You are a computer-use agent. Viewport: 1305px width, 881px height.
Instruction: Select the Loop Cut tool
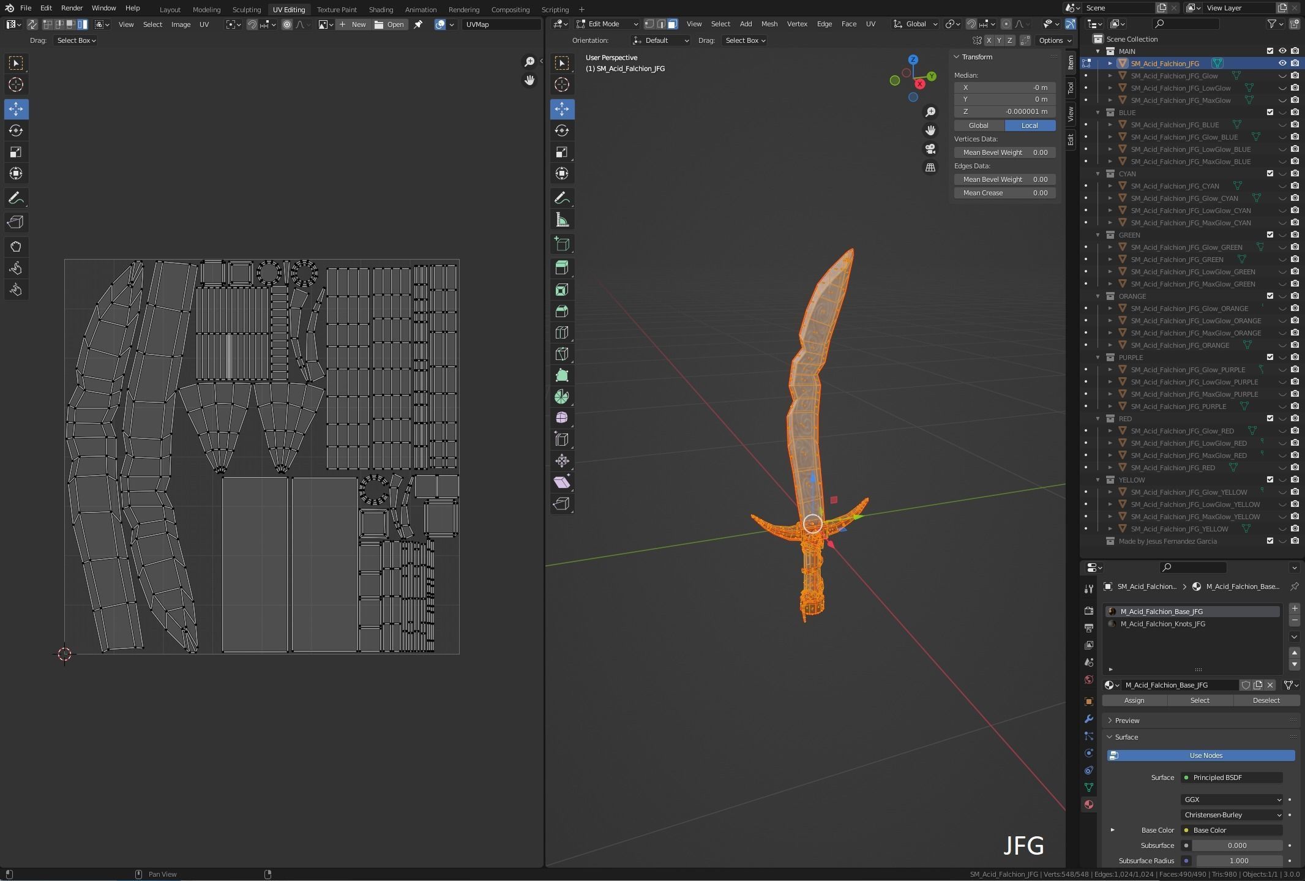click(562, 332)
